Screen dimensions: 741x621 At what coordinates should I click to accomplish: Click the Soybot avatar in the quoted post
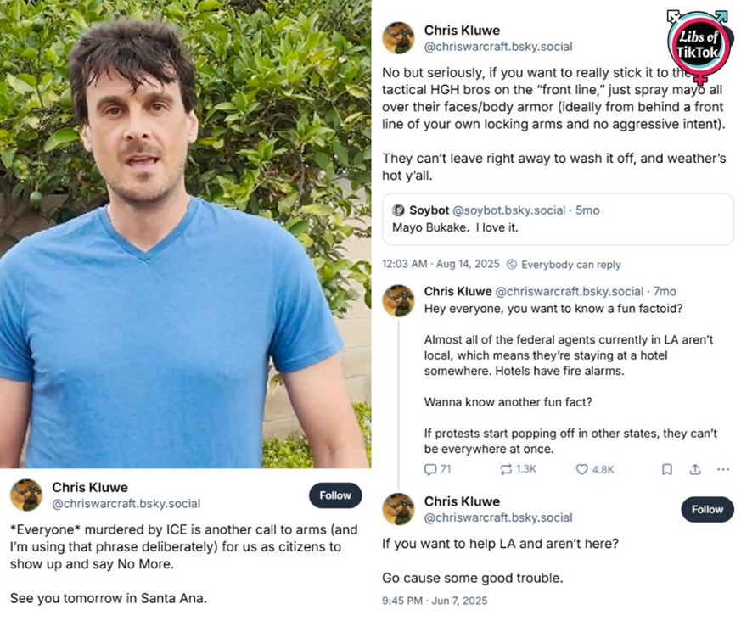(x=398, y=210)
